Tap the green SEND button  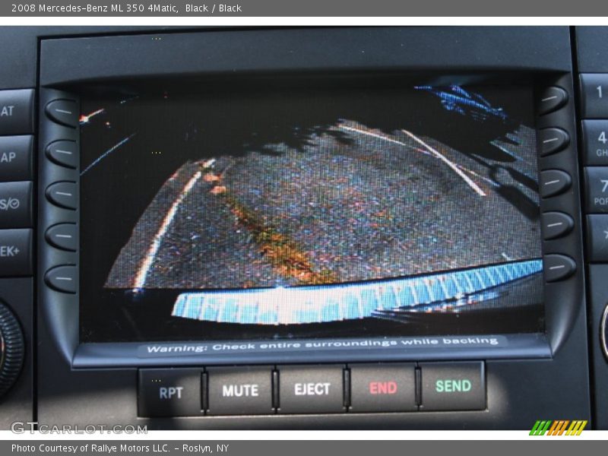click(x=452, y=385)
